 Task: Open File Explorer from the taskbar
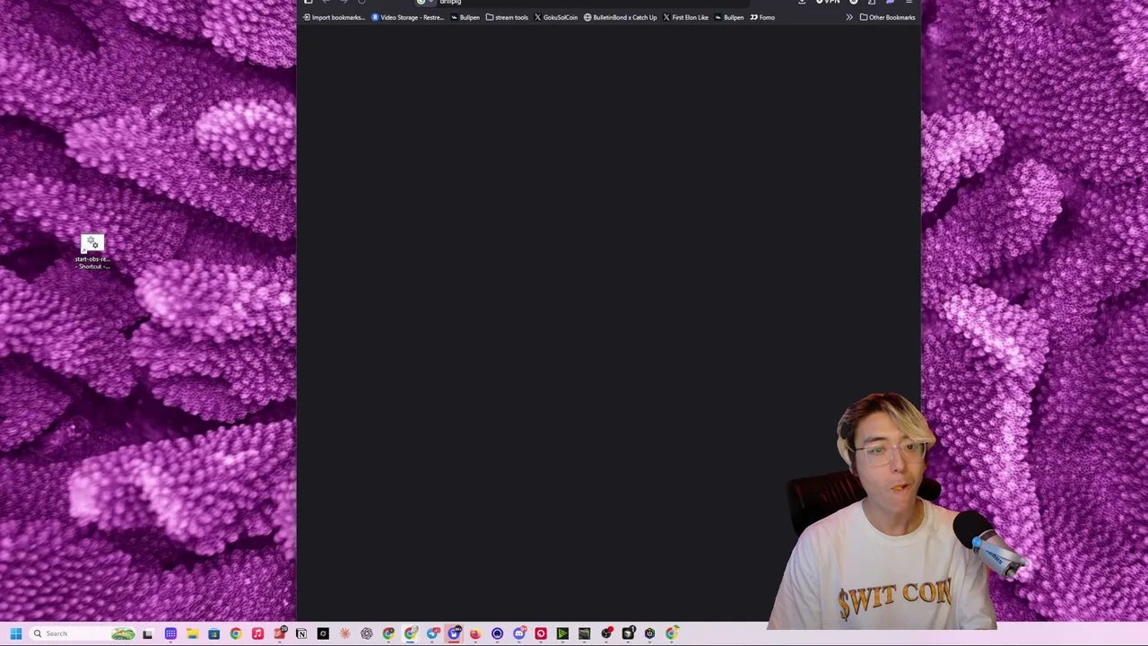click(192, 633)
